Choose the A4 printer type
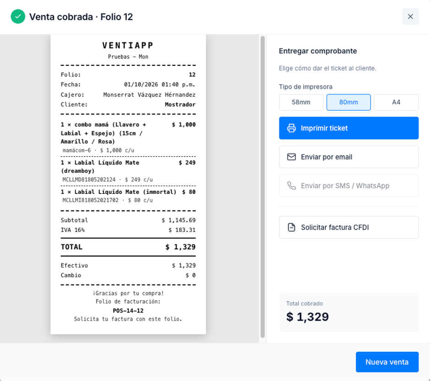This screenshot has width=431, height=381. pyautogui.click(x=396, y=102)
